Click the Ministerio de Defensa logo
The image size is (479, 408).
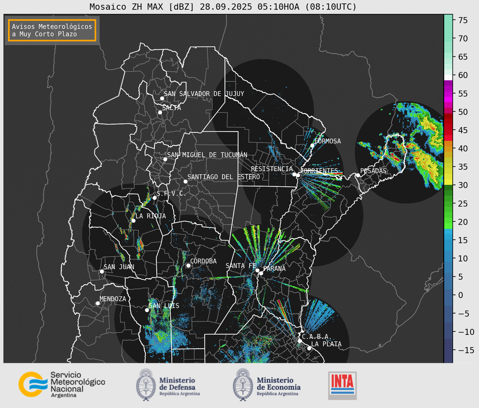click(168, 385)
